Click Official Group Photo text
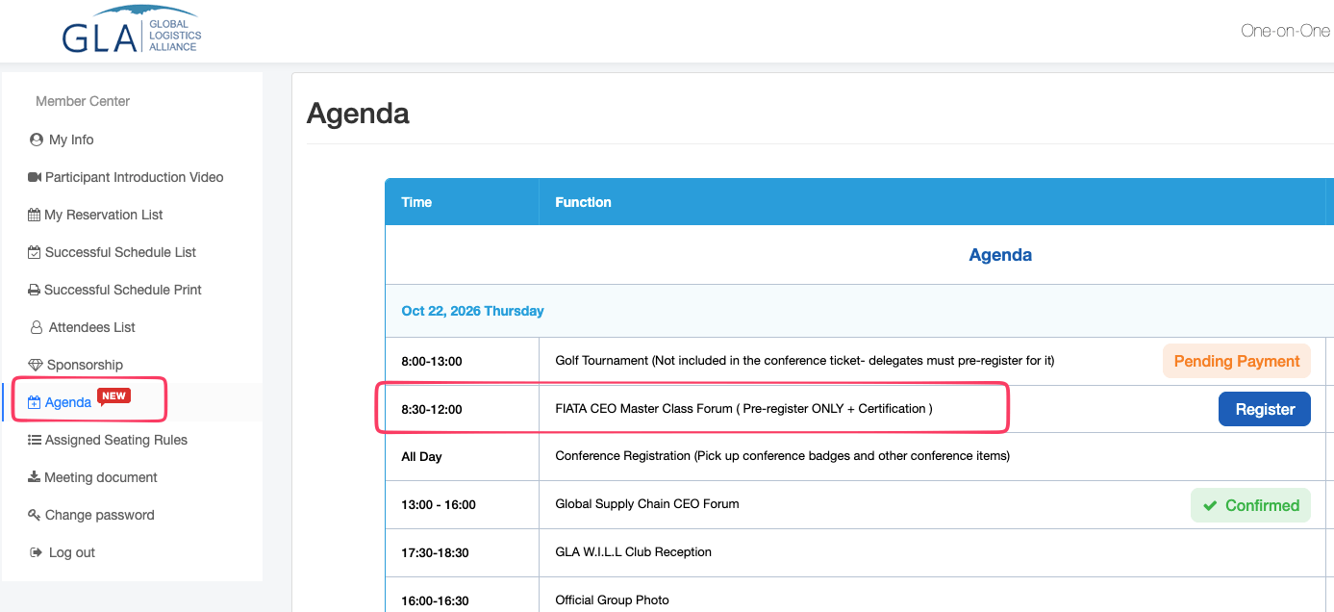 (x=612, y=600)
